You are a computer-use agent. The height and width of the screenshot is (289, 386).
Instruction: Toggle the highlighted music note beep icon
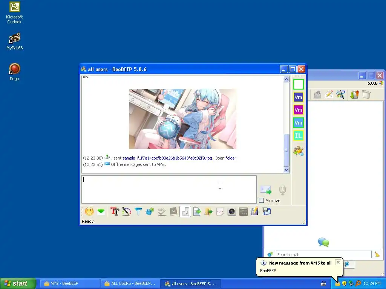tap(185, 211)
